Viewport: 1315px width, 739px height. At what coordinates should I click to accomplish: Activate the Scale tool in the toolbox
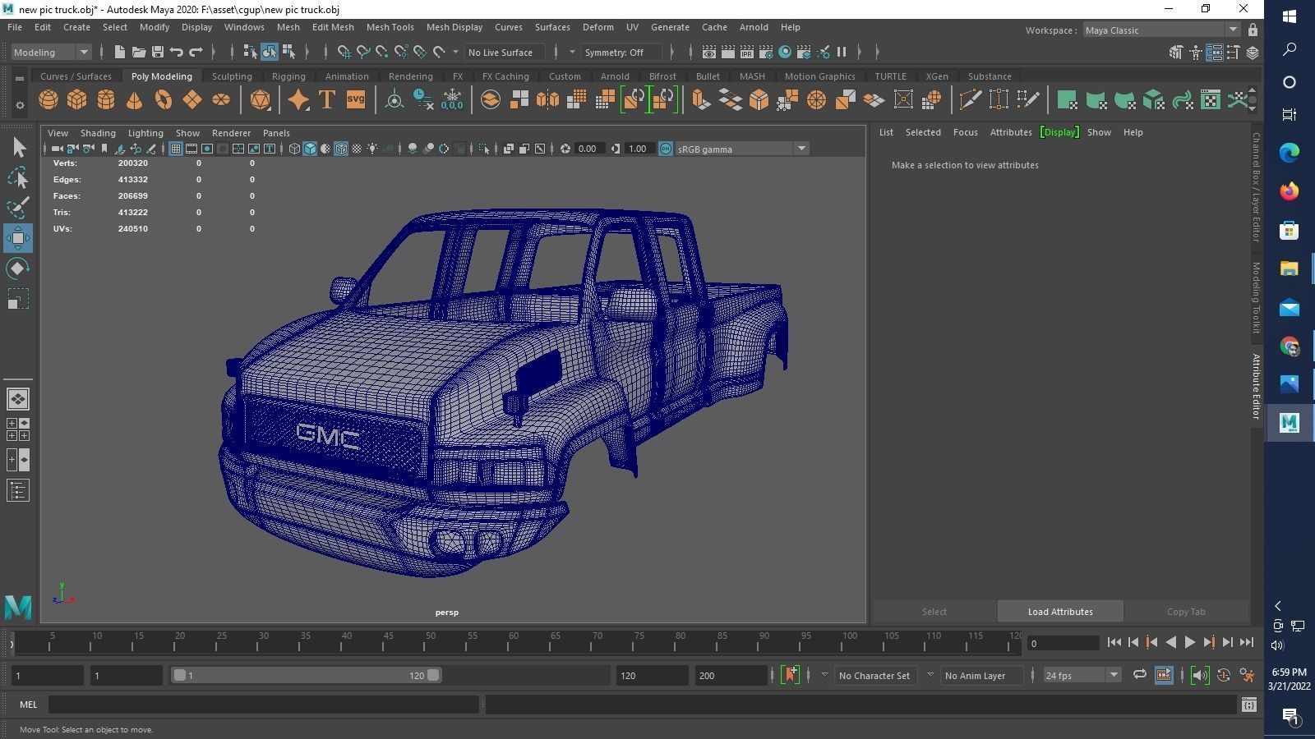[18, 299]
